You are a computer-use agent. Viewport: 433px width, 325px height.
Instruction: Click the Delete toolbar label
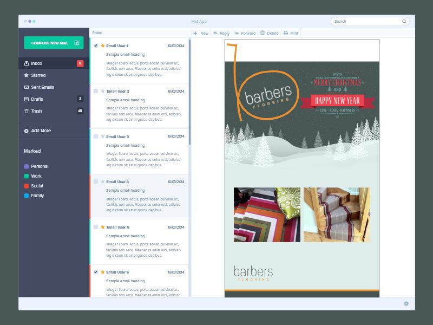pyautogui.click(x=273, y=33)
